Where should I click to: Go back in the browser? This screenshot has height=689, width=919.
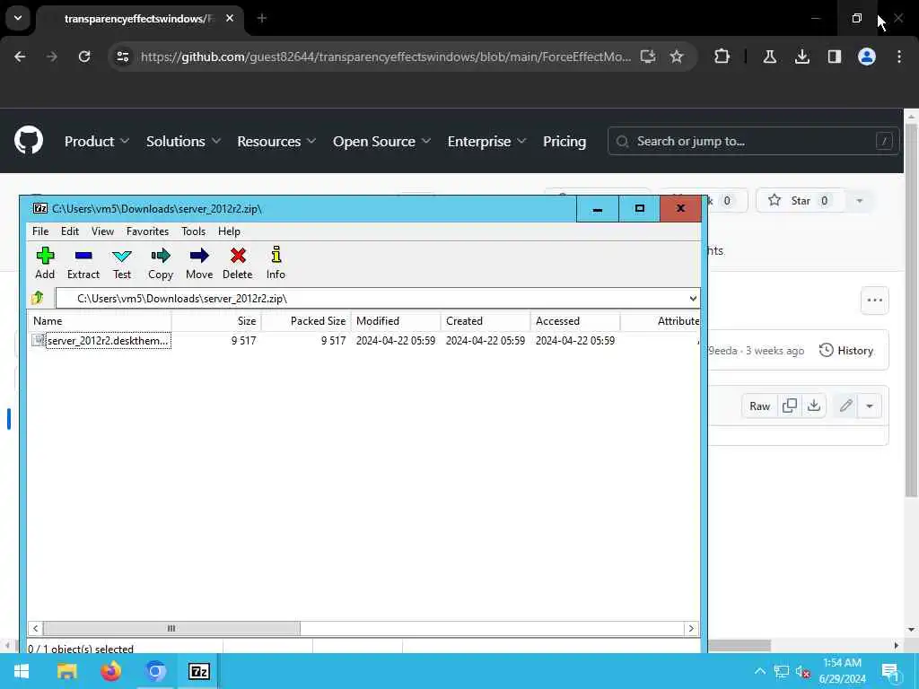point(20,57)
